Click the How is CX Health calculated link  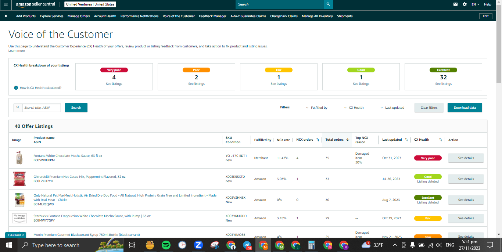[x=40, y=88]
